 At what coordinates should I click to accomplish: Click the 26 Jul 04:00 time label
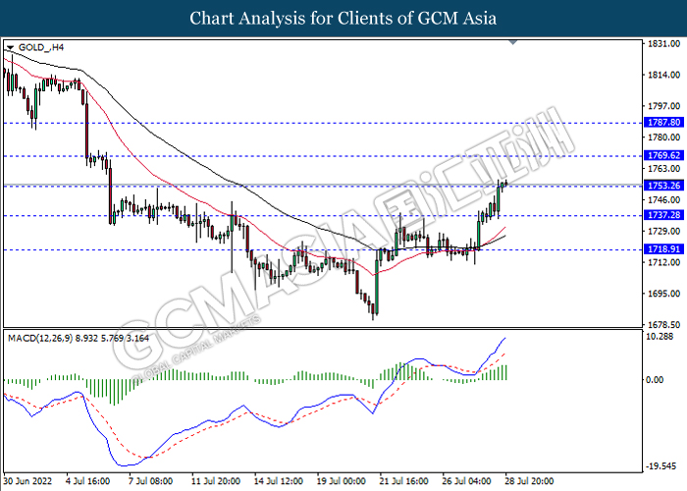[466, 481]
